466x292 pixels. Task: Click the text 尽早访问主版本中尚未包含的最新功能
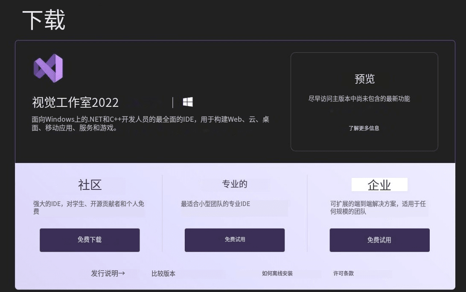[359, 99]
